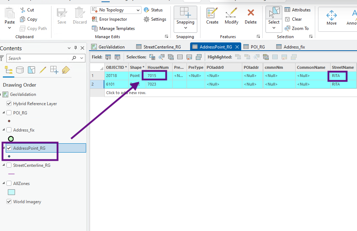Select List By Data Source icon
This screenshot has width=357, height=231.
(20, 70)
